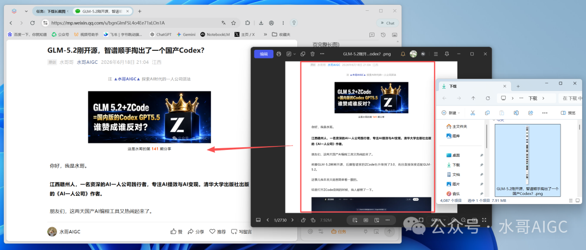Open the 主页 / X bookmark
This screenshot has width=586, height=250.
245,34
